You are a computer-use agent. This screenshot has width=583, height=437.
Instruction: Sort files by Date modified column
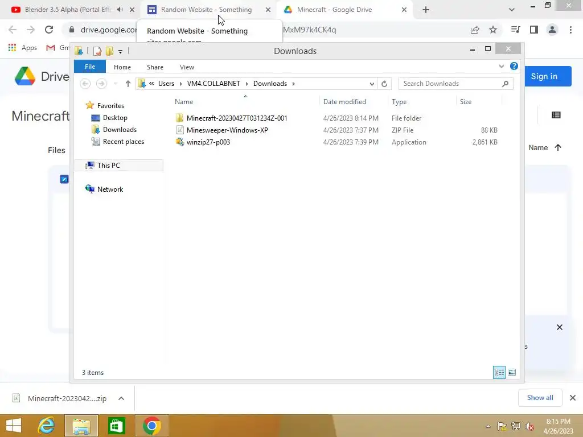point(344,101)
